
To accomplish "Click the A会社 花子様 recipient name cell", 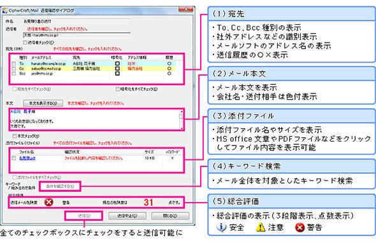I will [x=84, y=64].
